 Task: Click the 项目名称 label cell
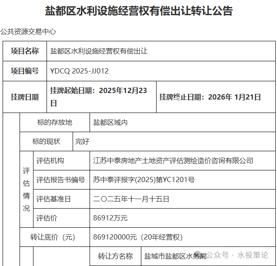tap(25, 51)
